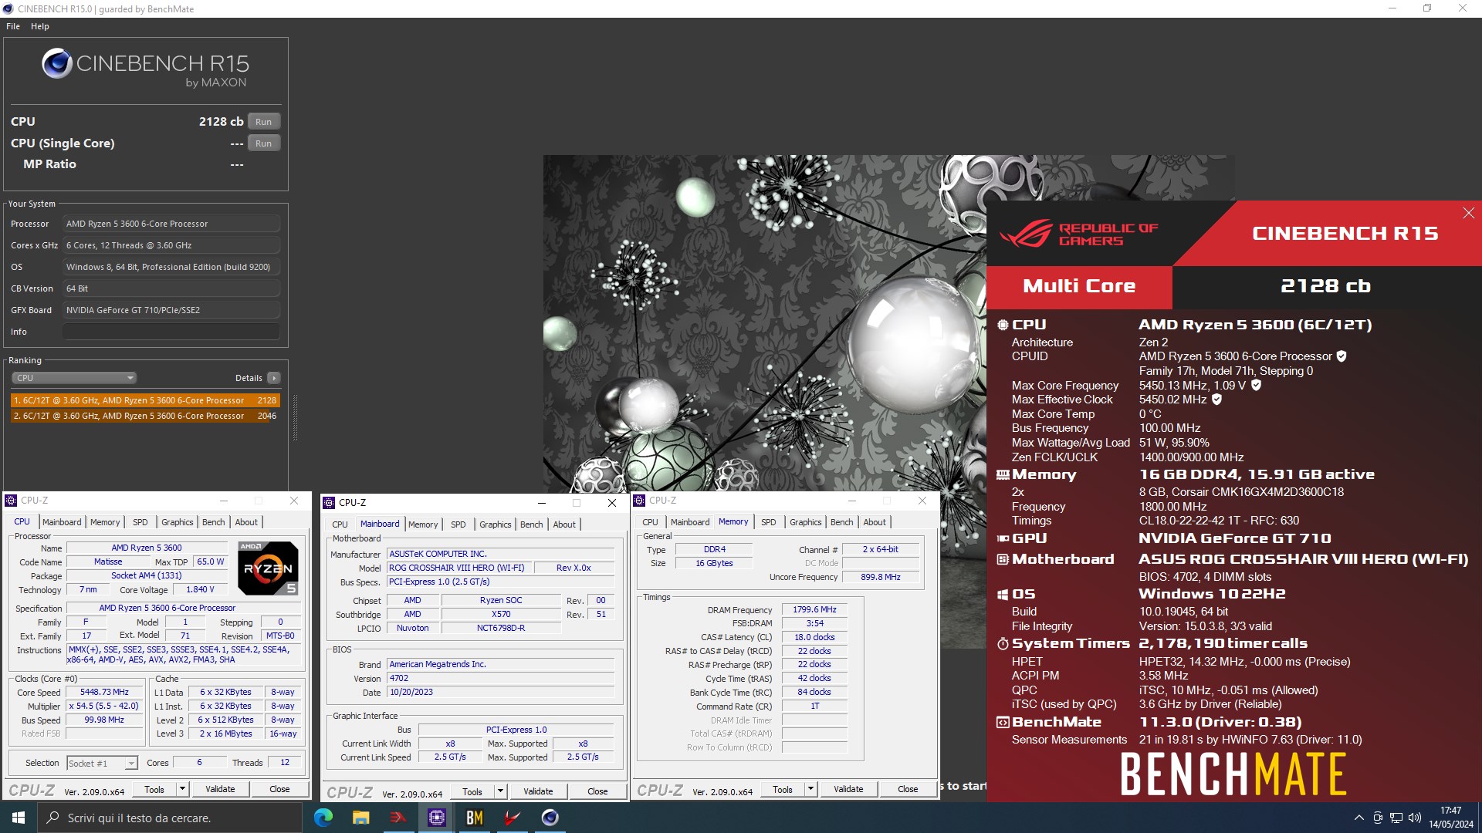
Task: Click the verified shield after 5450.02 MHz
Action: click(x=1216, y=400)
